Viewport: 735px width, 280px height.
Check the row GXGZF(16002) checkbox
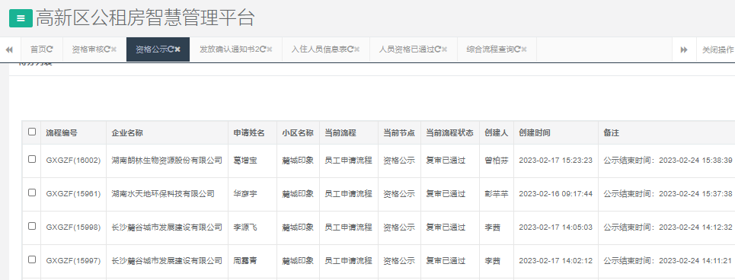(x=32, y=159)
